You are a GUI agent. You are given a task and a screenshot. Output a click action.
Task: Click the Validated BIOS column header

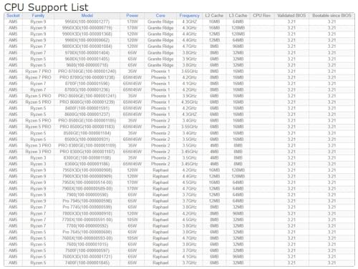click(x=291, y=16)
